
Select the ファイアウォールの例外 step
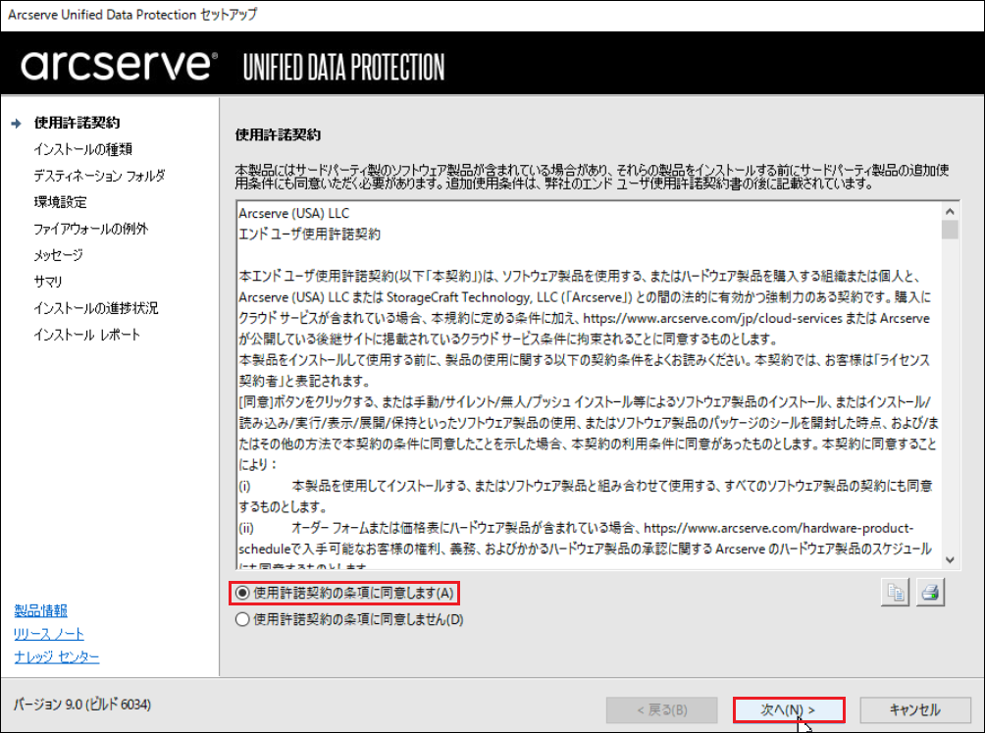pyautogui.click(x=91, y=229)
